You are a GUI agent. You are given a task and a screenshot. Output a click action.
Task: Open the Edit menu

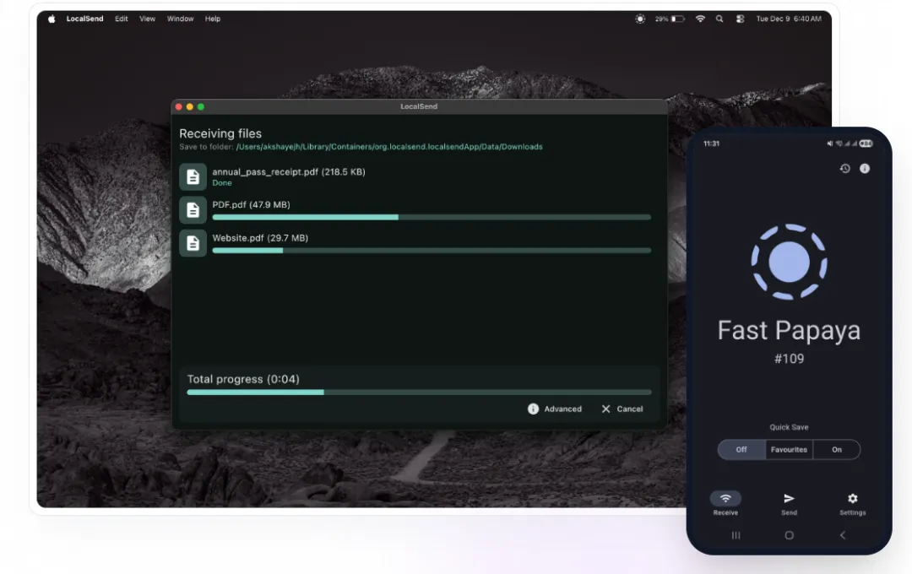pos(121,19)
